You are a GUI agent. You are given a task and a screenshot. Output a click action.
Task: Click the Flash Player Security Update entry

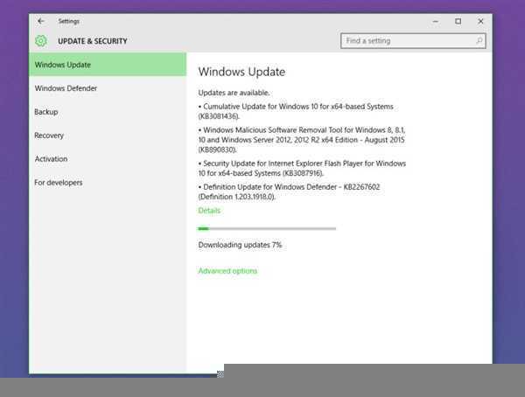click(302, 169)
